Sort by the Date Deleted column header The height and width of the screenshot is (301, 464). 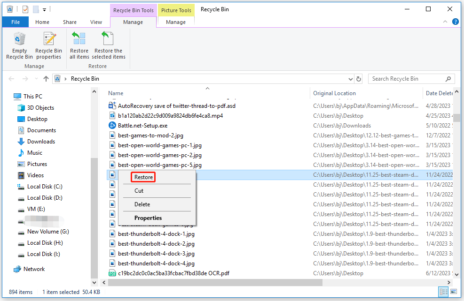(x=440, y=93)
